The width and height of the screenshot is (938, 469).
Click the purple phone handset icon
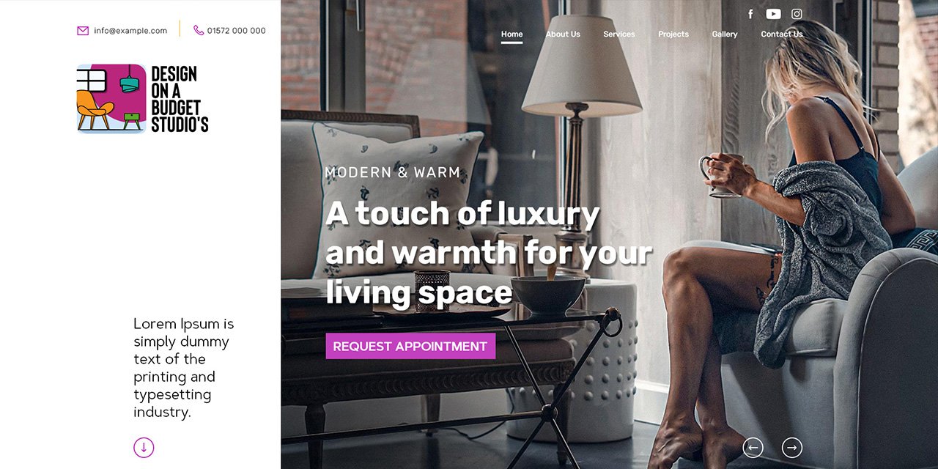coord(199,30)
